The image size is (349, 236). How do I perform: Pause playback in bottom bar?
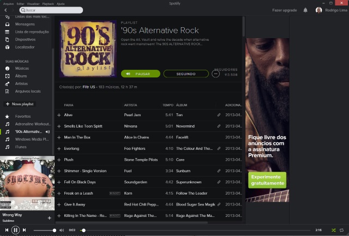(15, 230)
